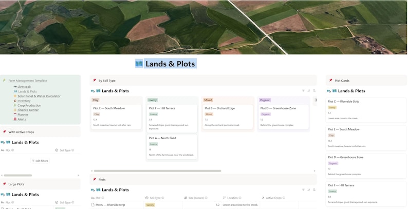
Task: Click info icon beside Location column
Action: tap(240, 198)
